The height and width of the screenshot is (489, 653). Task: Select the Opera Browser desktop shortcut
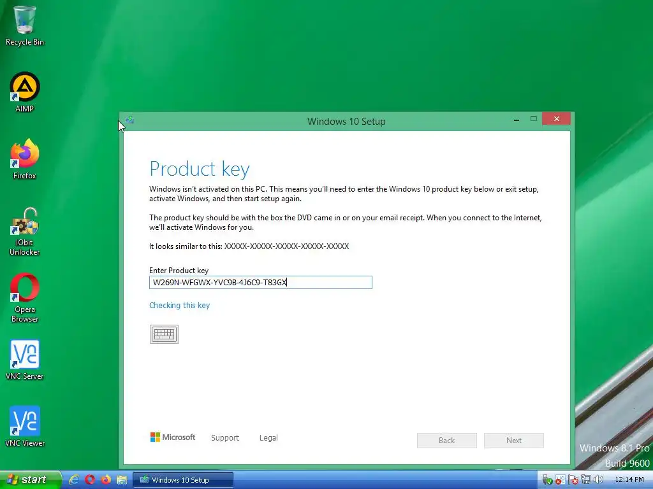pos(25,298)
